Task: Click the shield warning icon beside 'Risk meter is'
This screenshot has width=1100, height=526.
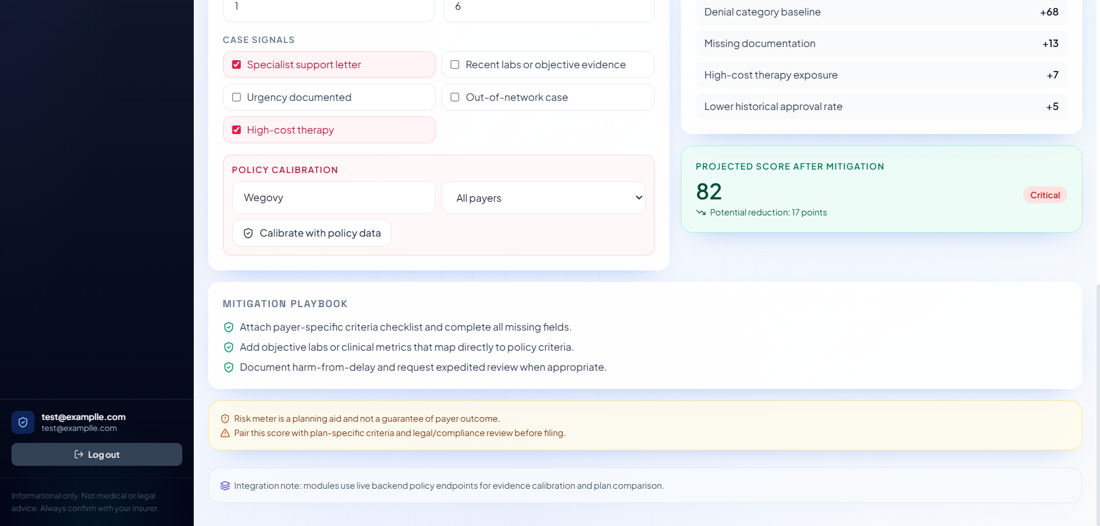Action: [225, 419]
